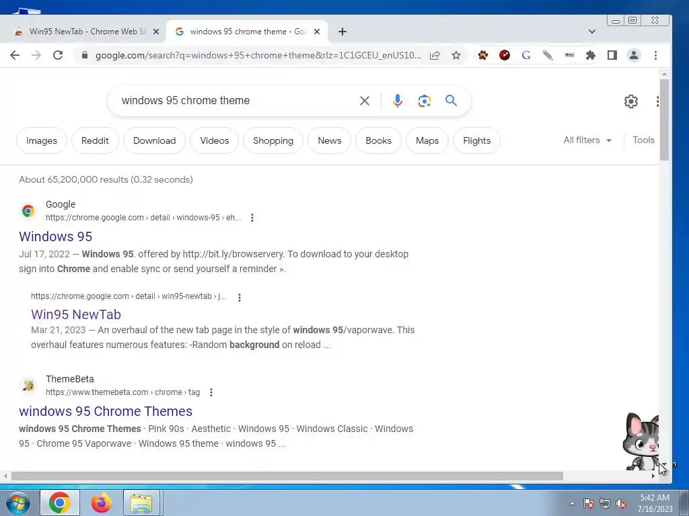Click the vertical scrollbar thumb
The image size is (689, 516).
664,120
